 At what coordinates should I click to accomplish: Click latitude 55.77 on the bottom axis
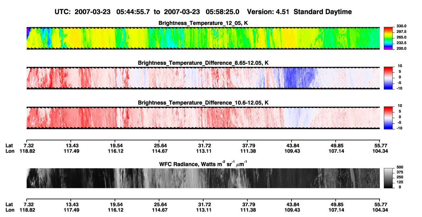coord(380,205)
